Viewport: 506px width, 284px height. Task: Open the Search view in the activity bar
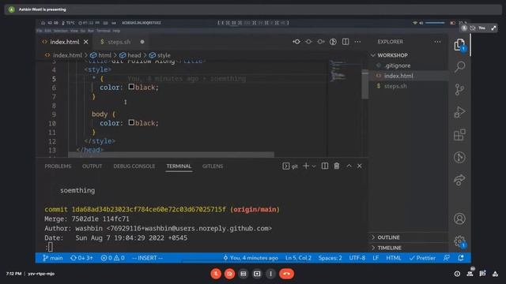(x=459, y=66)
